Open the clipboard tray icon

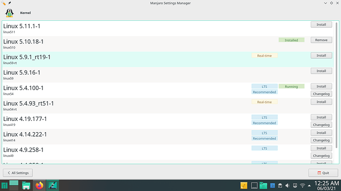coord(280,186)
